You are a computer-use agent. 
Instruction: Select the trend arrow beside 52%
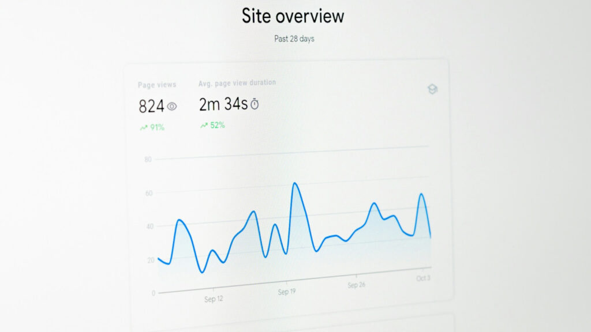click(203, 124)
